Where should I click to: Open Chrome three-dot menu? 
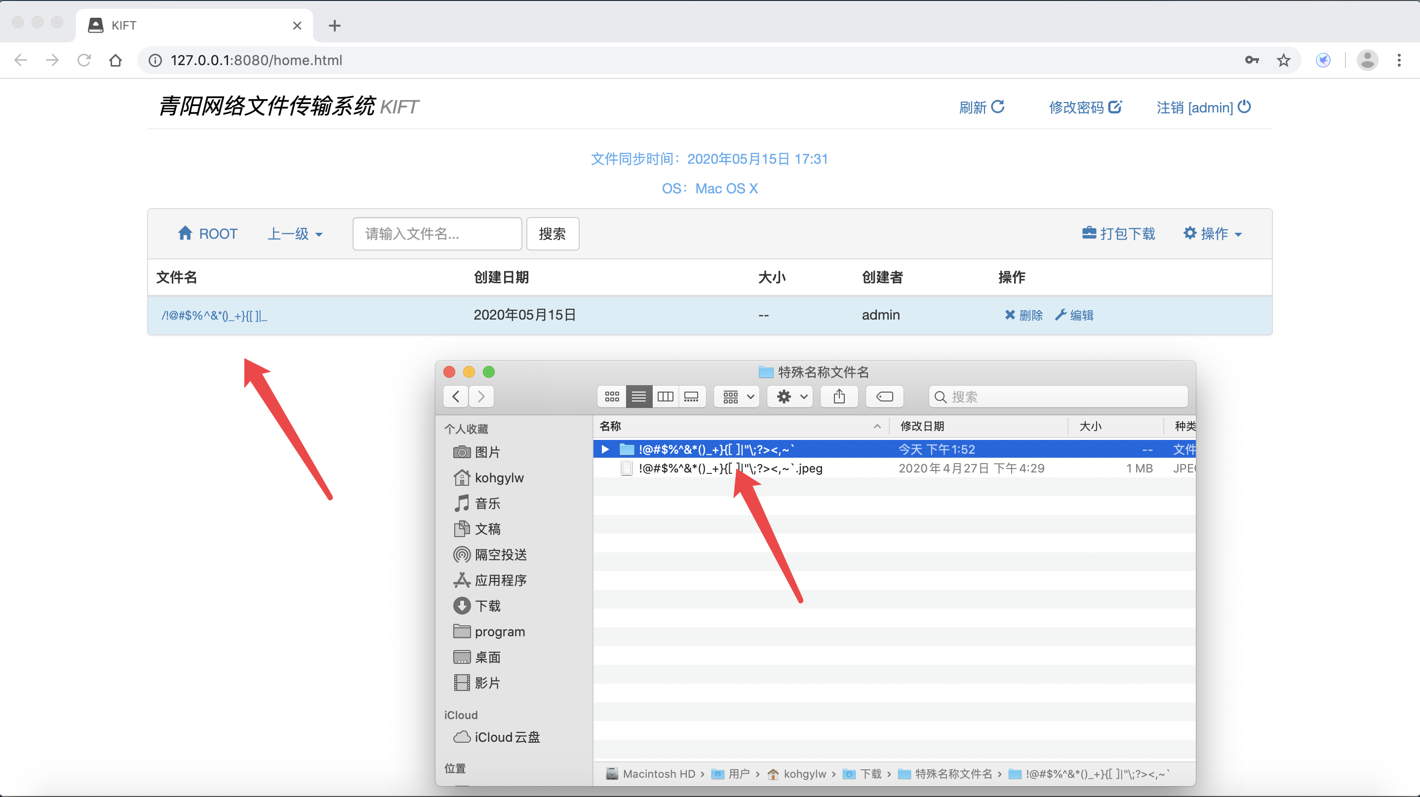(x=1398, y=60)
